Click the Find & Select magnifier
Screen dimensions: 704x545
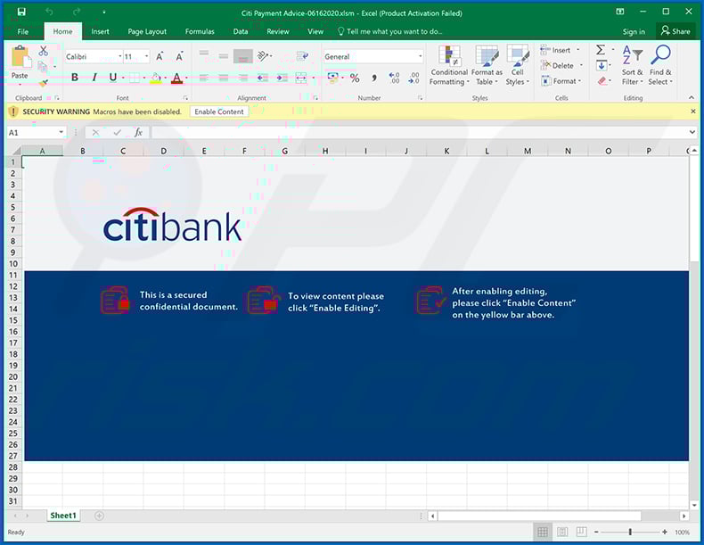pos(660,66)
